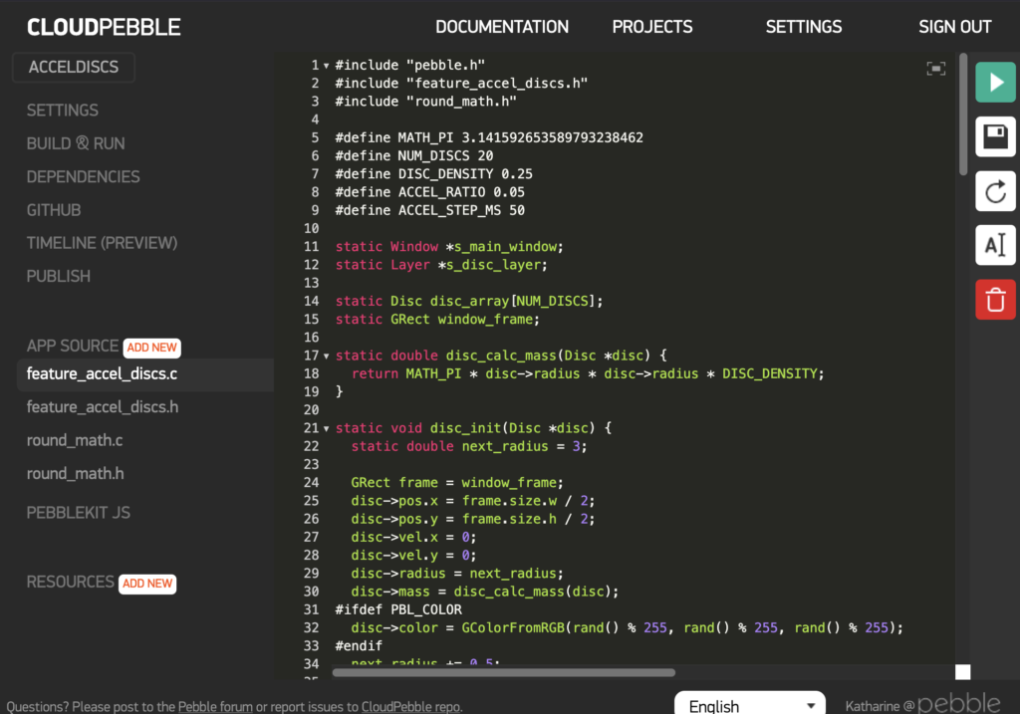The height and width of the screenshot is (714, 1020).
Task: Add a new app source file
Action: (x=151, y=348)
